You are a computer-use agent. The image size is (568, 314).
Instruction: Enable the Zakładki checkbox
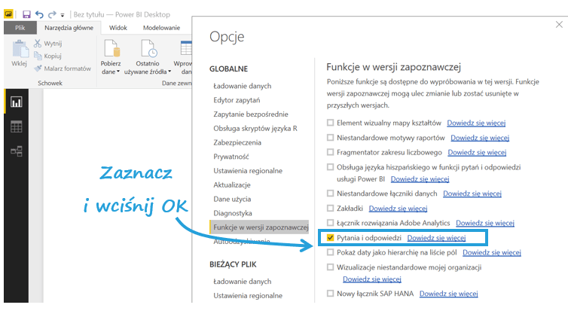point(330,209)
